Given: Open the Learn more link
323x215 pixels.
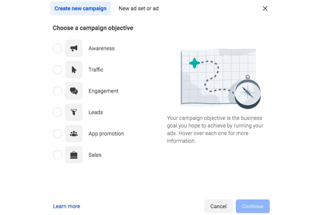Looking at the screenshot, I should (x=66, y=206).
